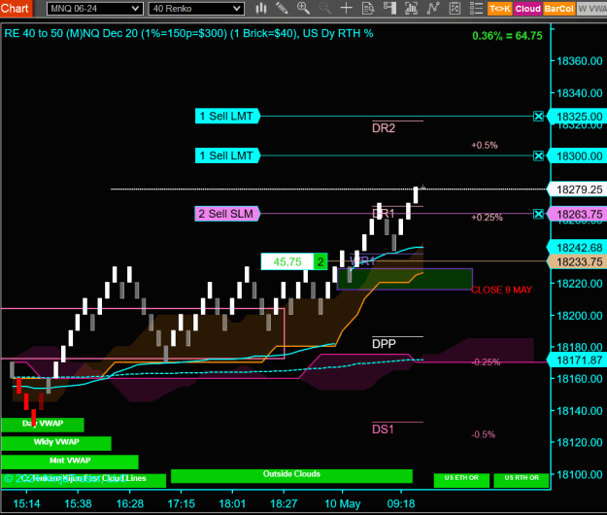Toggle the Chart Trader panel icon
Image resolution: width=607 pixels, height=515 pixels.
click(389, 8)
